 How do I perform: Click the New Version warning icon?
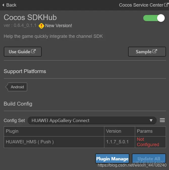[41, 26]
